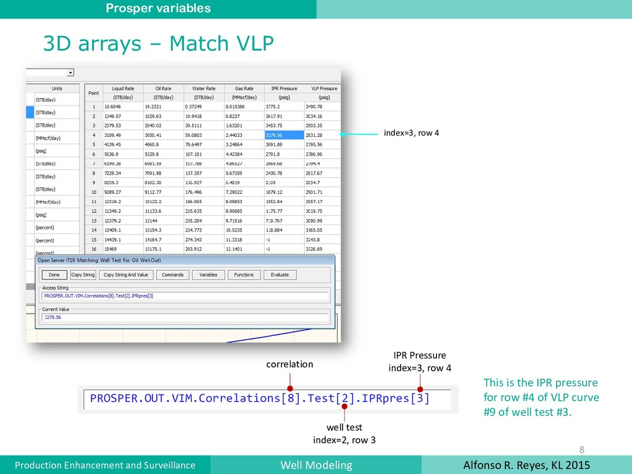
Task: Open the Variables button
Action: pos(208,275)
